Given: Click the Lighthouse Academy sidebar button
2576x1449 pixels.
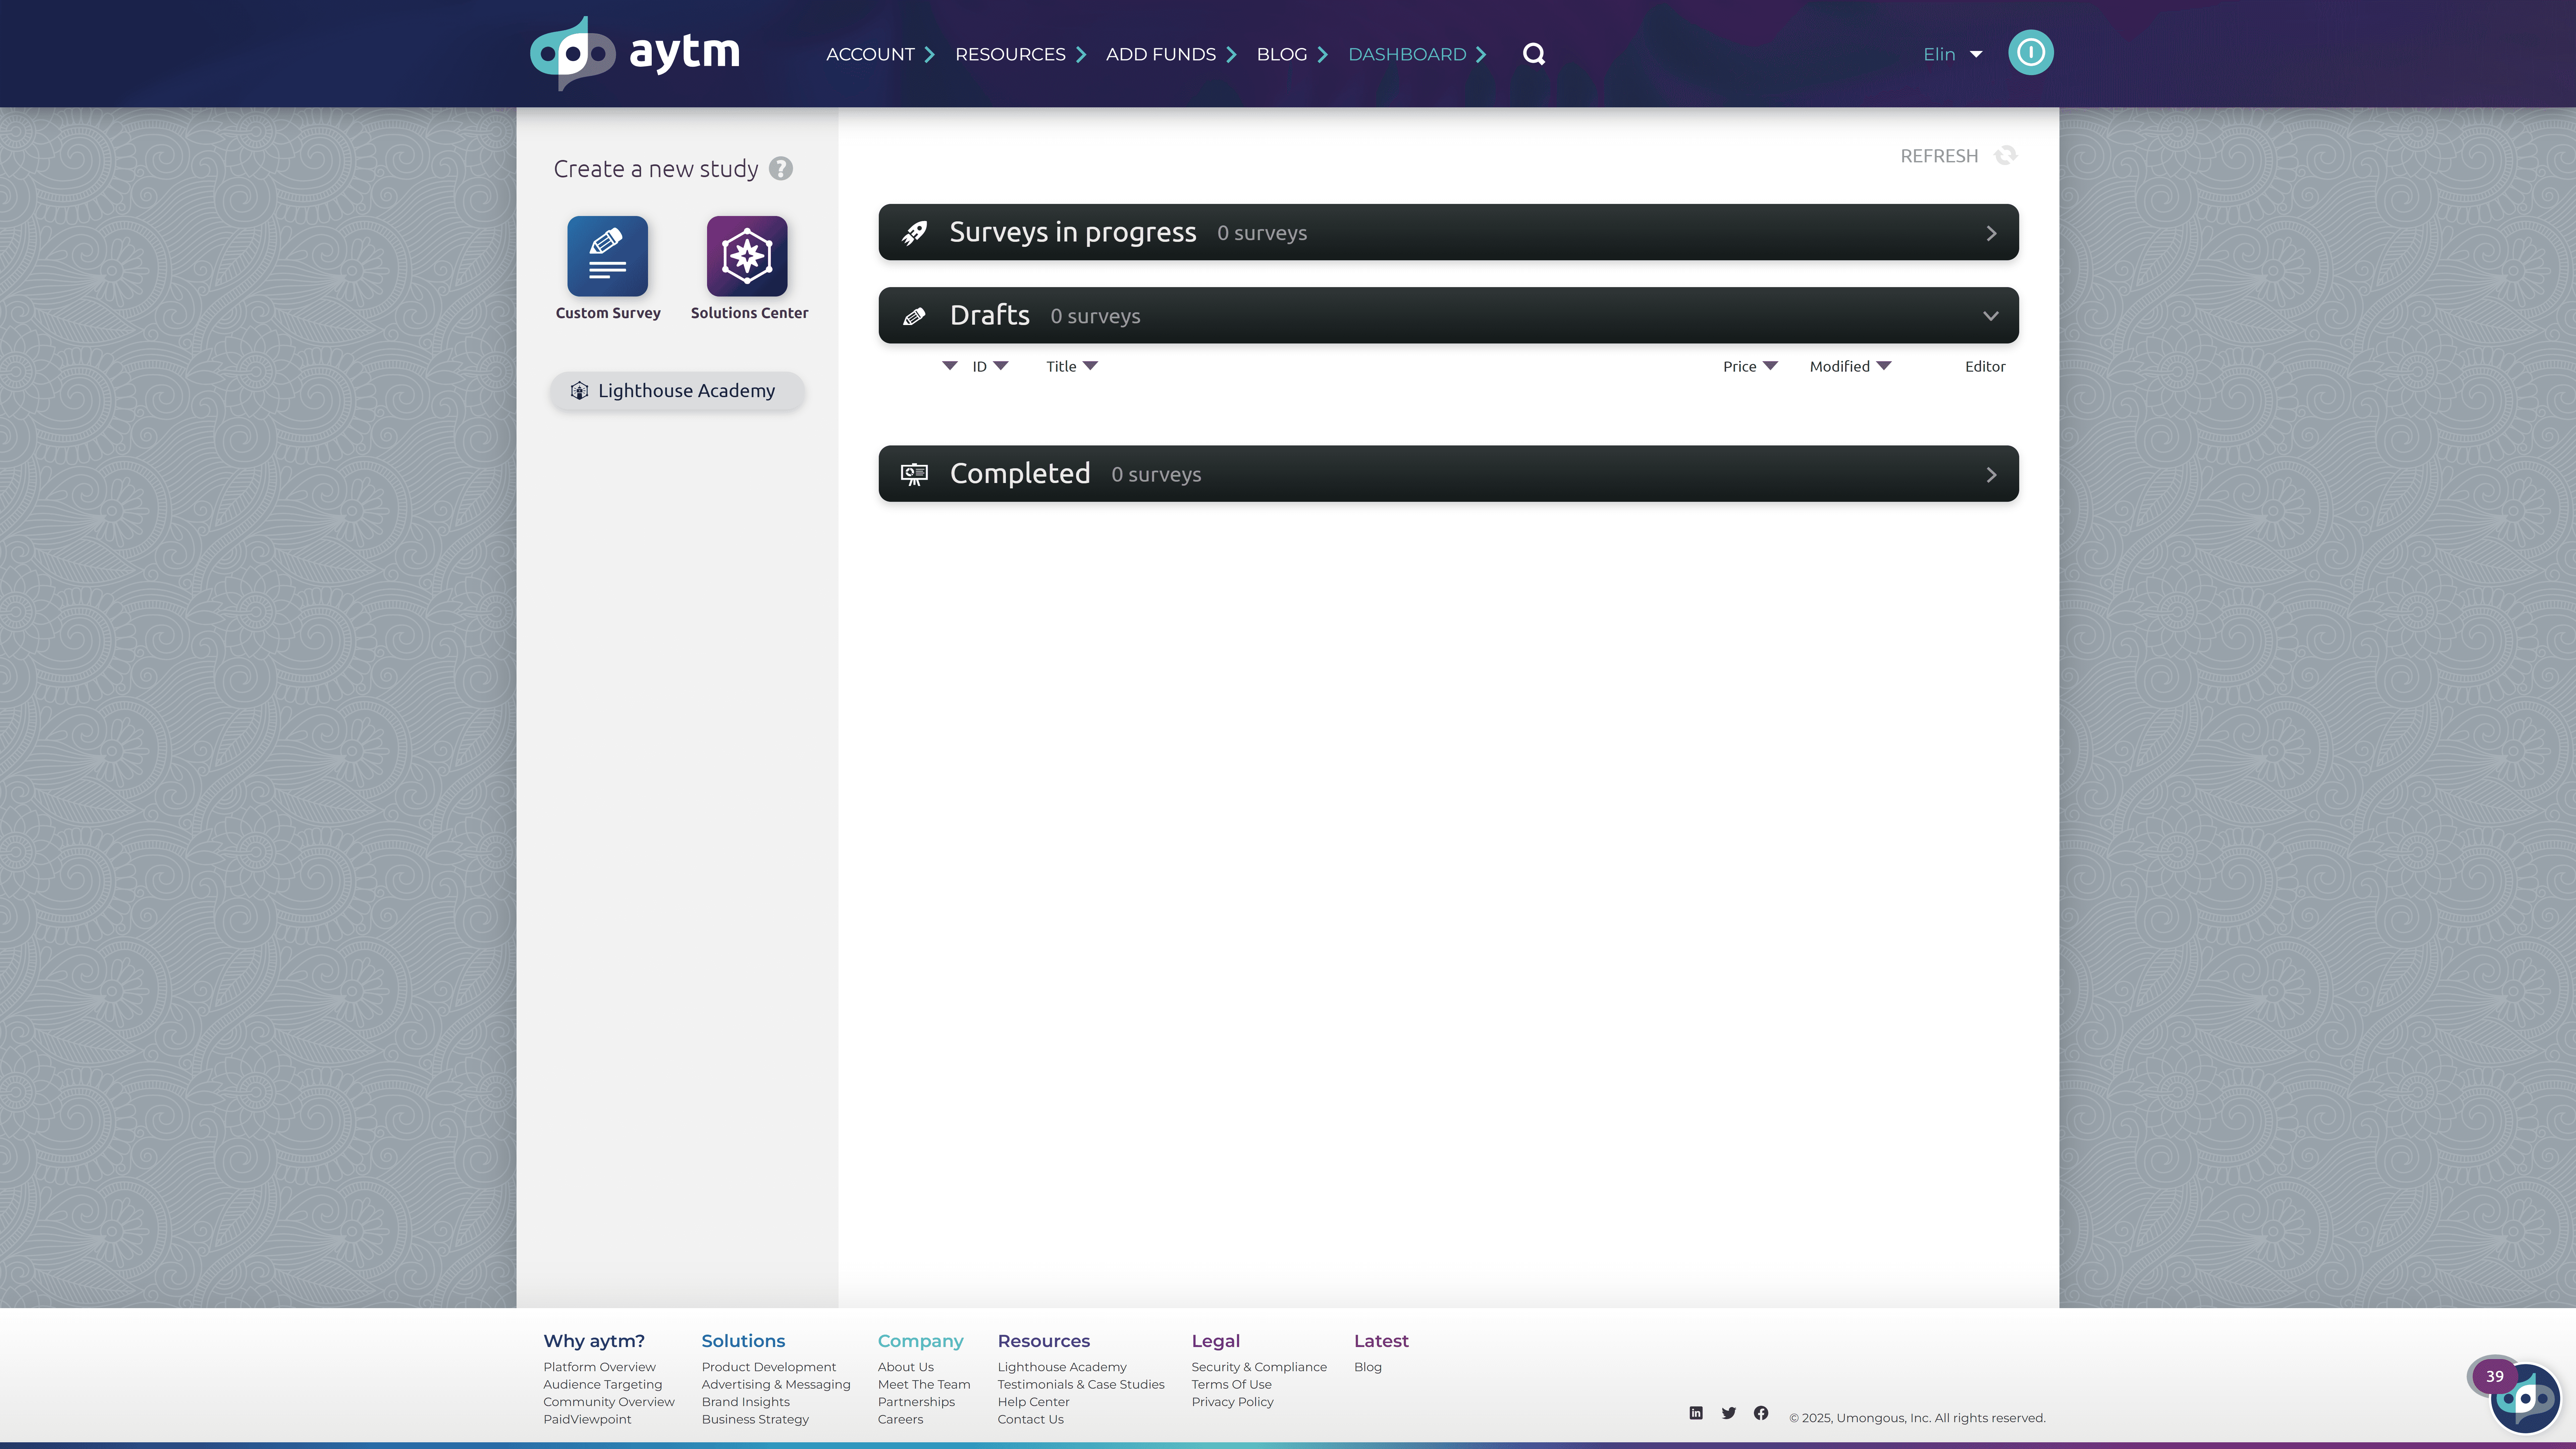Looking at the screenshot, I should click(x=677, y=391).
